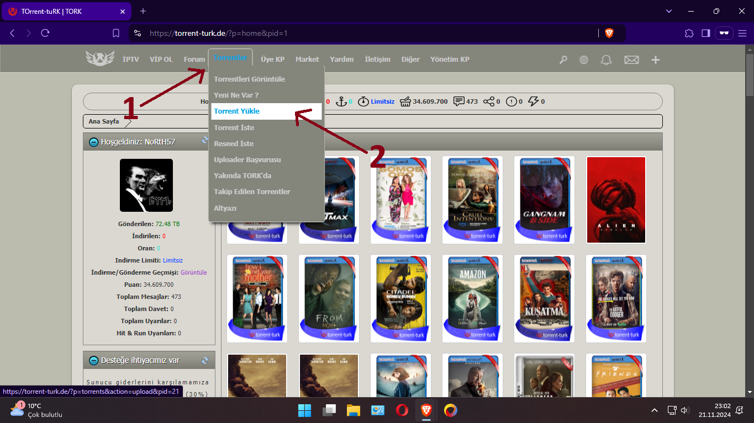754x423 pixels.
Task: View site information icon in address bar
Action: coord(138,33)
